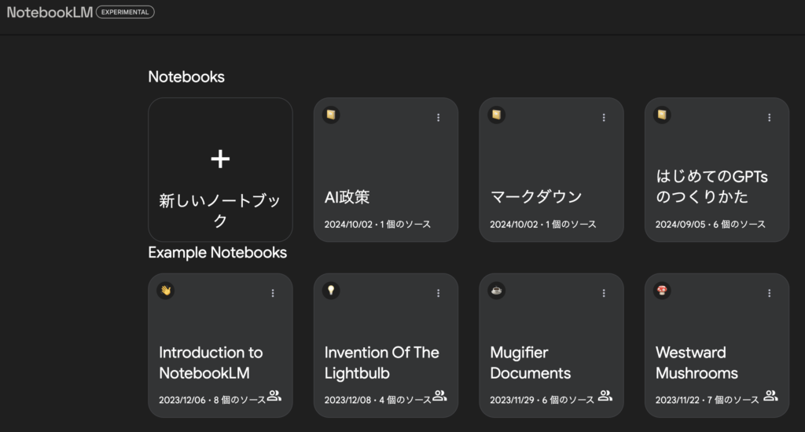Click the plus icon to create a notebook
805x432 pixels.
pyautogui.click(x=220, y=159)
